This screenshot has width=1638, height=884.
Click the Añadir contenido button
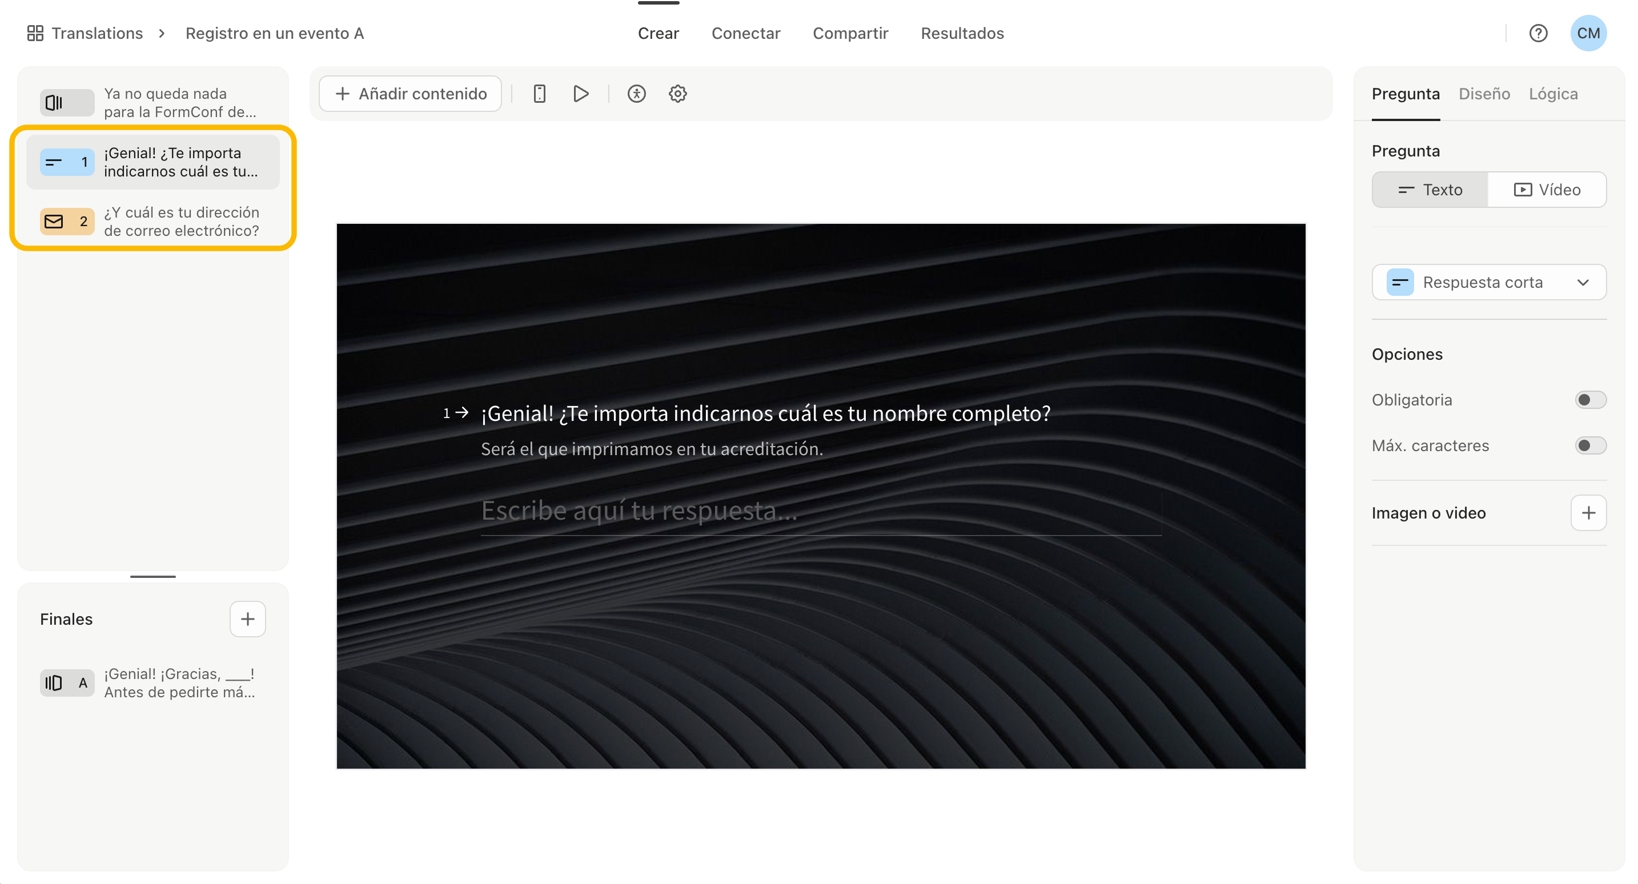(410, 94)
